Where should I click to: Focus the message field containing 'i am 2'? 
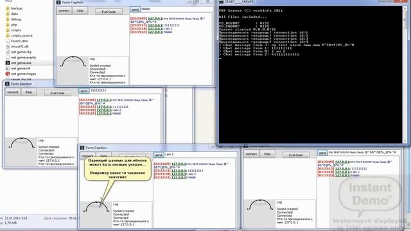200,155
